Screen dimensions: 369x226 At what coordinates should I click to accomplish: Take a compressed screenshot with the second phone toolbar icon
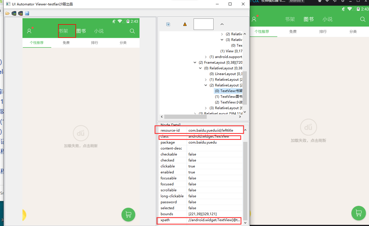[20, 13]
